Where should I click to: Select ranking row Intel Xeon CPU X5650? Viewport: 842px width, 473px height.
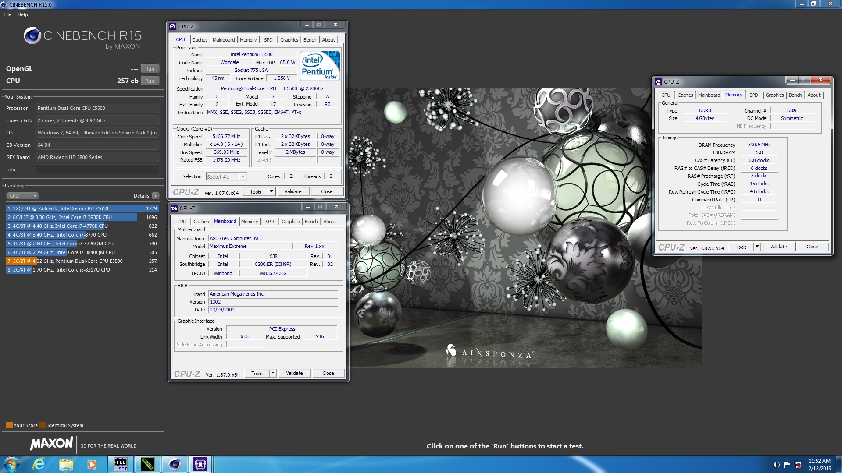(82, 208)
